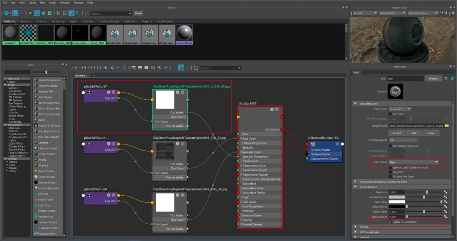The width and height of the screenshot is (457, 241).
Task: Switch to the Textures tab in Browser
Action: [x=25, y=21]
